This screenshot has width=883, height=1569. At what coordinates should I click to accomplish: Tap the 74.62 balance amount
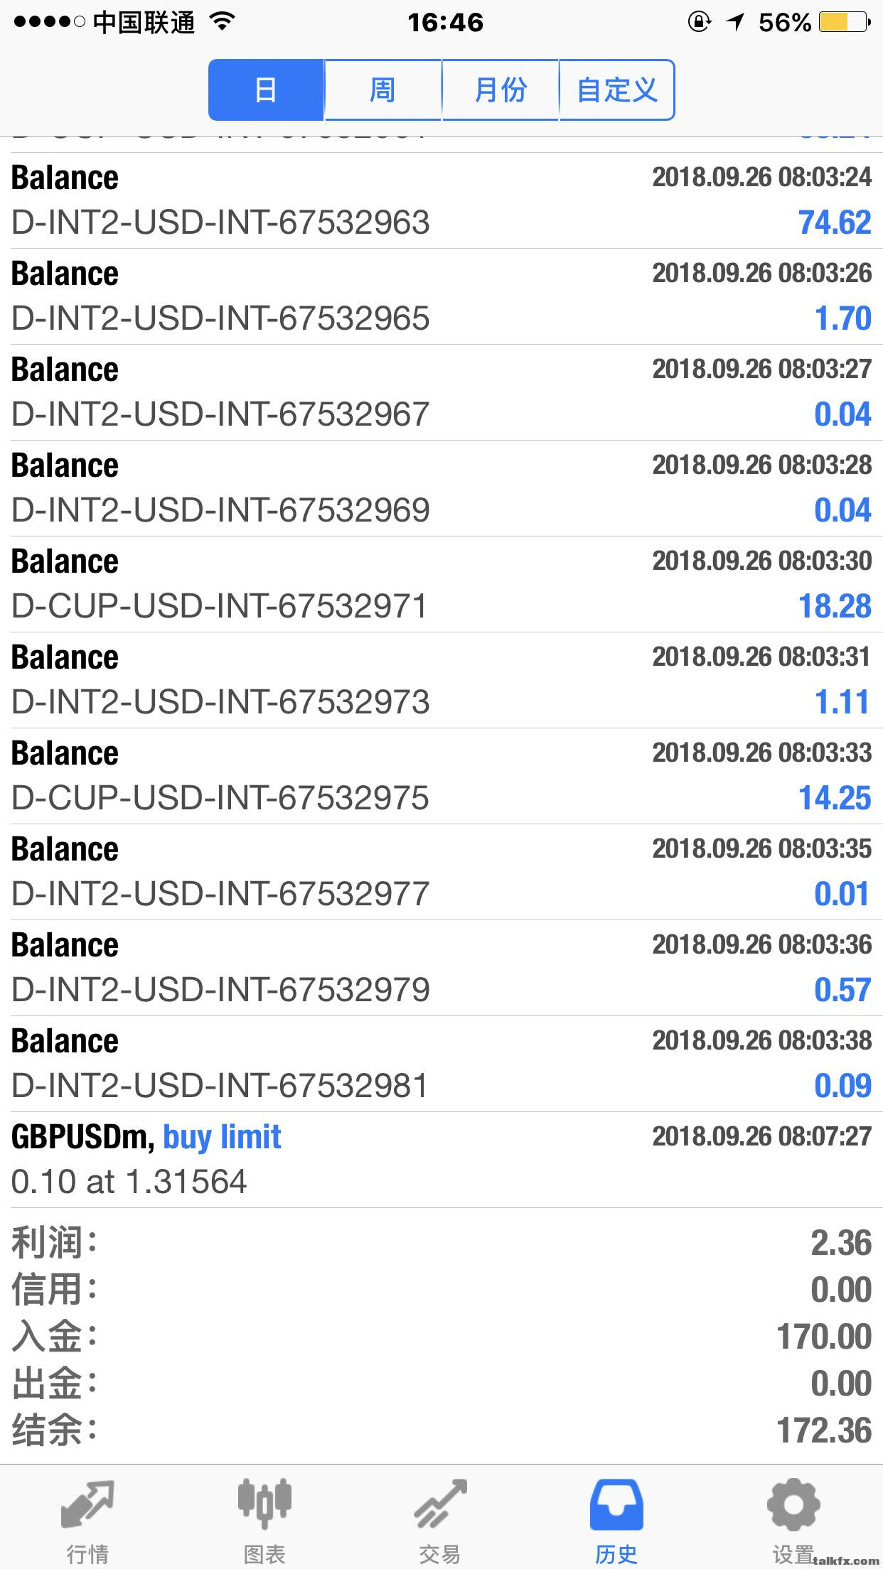click(x=835, y=222)
